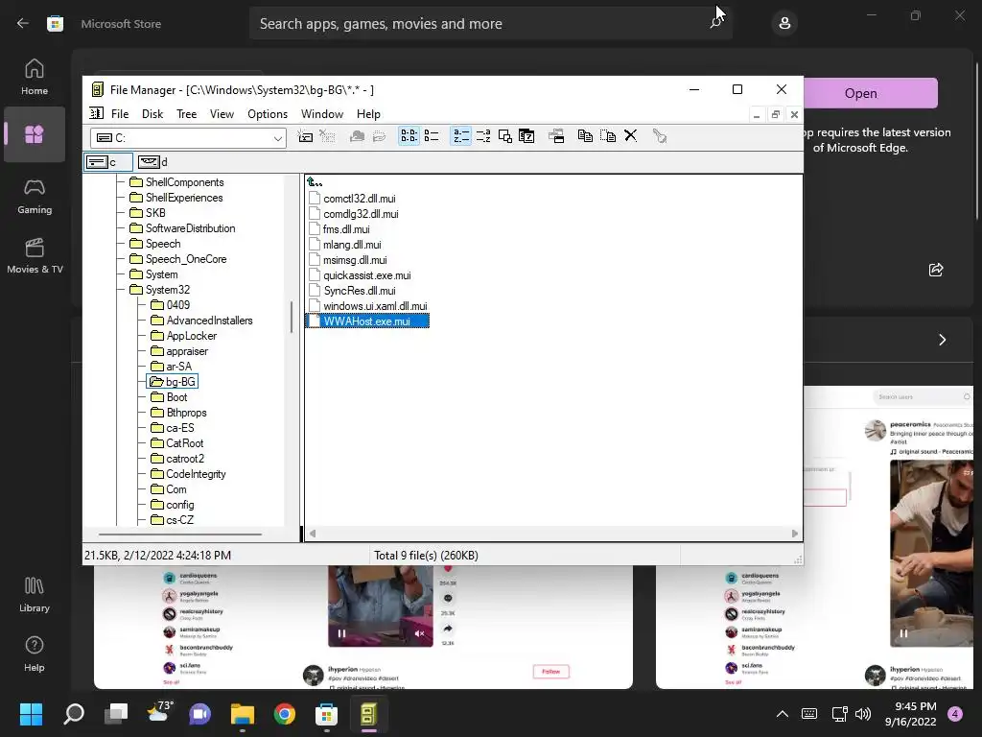982x737 pixels.
Task: Click the Delete (X) toolbar icon
Action: (x=631, y=136)
